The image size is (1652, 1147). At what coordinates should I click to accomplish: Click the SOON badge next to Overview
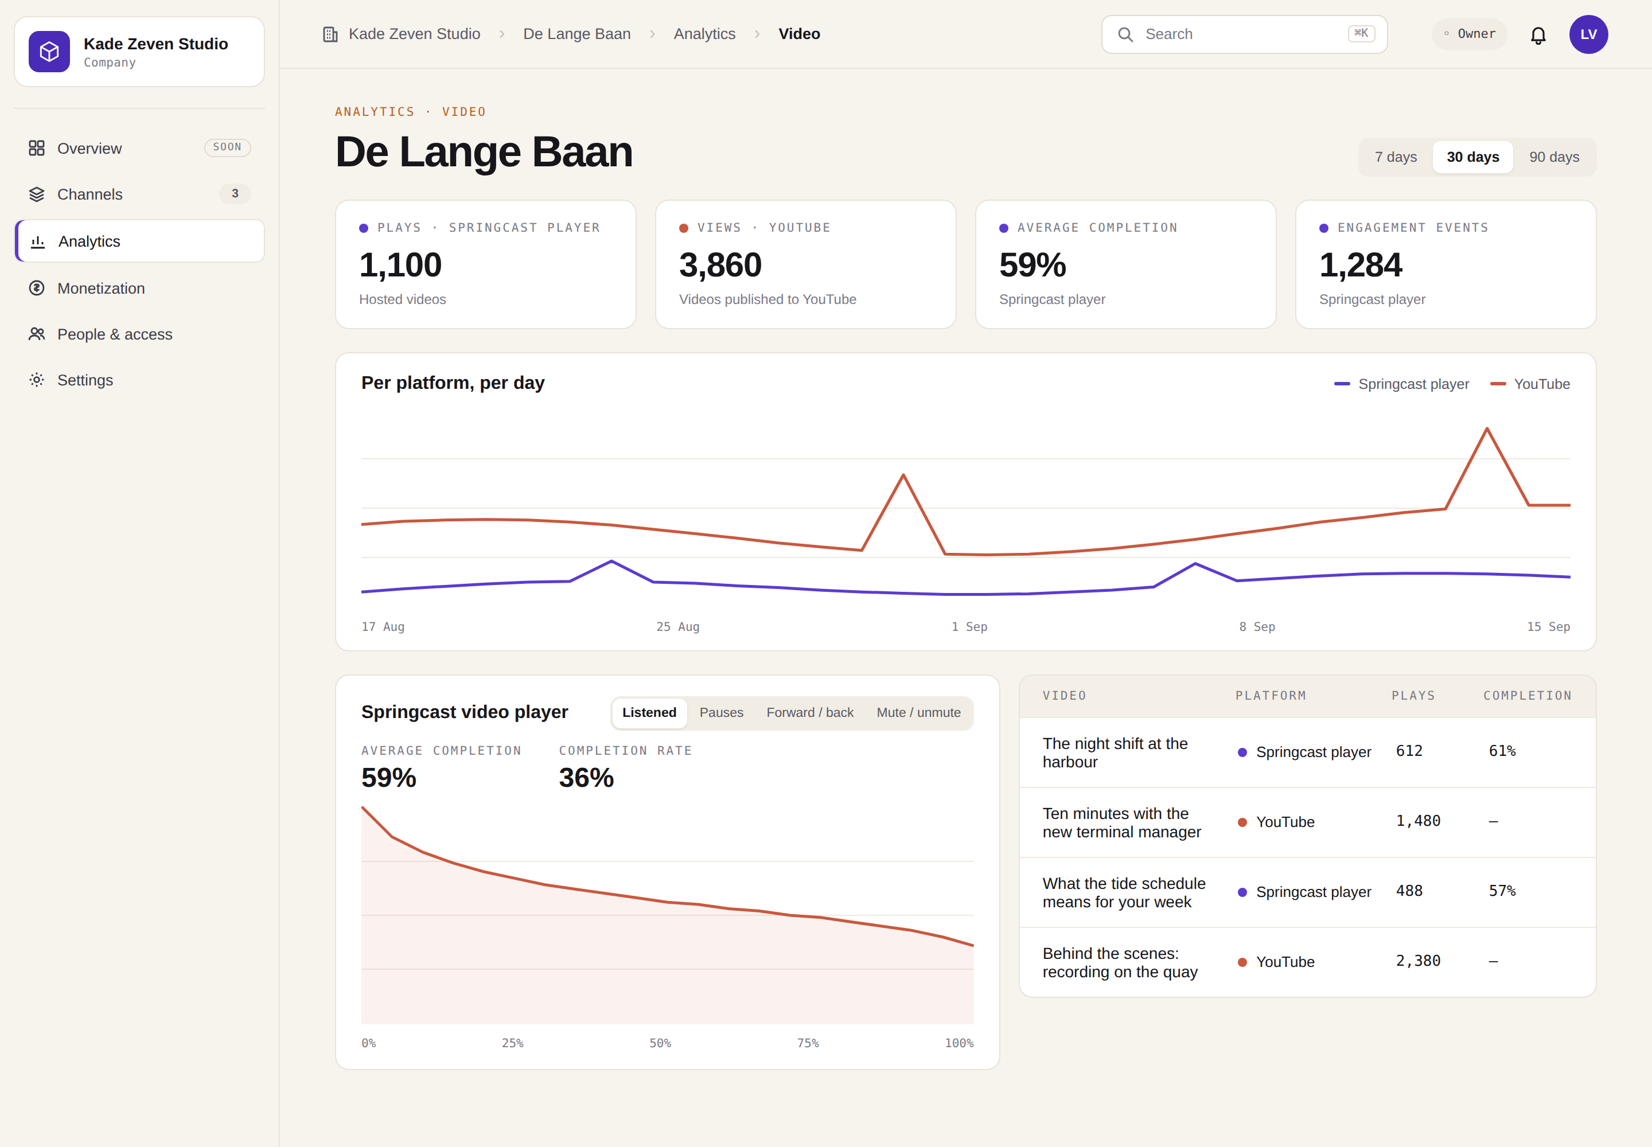click(227, 147)
